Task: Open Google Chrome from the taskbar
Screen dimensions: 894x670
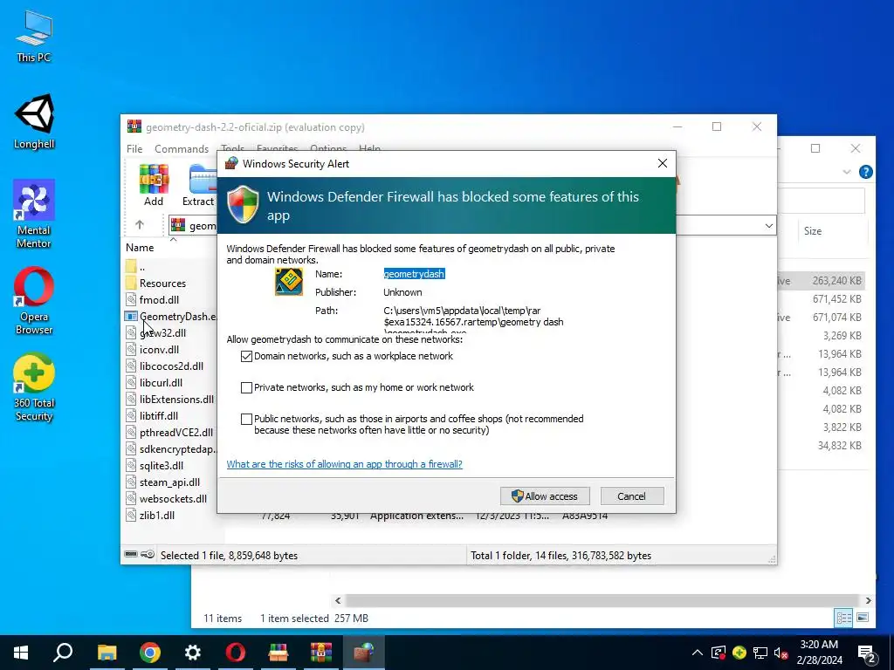Action: (x=150, y=653)
